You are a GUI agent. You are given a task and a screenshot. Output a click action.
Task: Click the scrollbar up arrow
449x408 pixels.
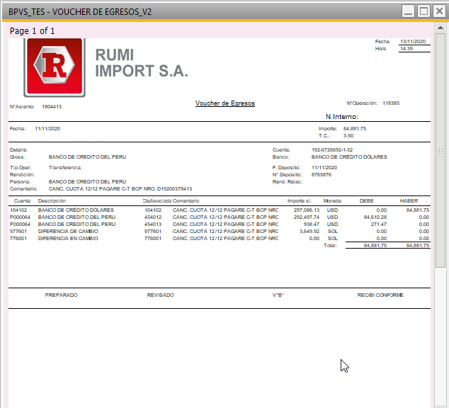pyautogui.click(x=441, y=28)
